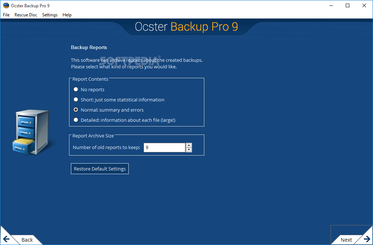
Task: Select Short: just some statistical information
Action: [x=119, y=100]
